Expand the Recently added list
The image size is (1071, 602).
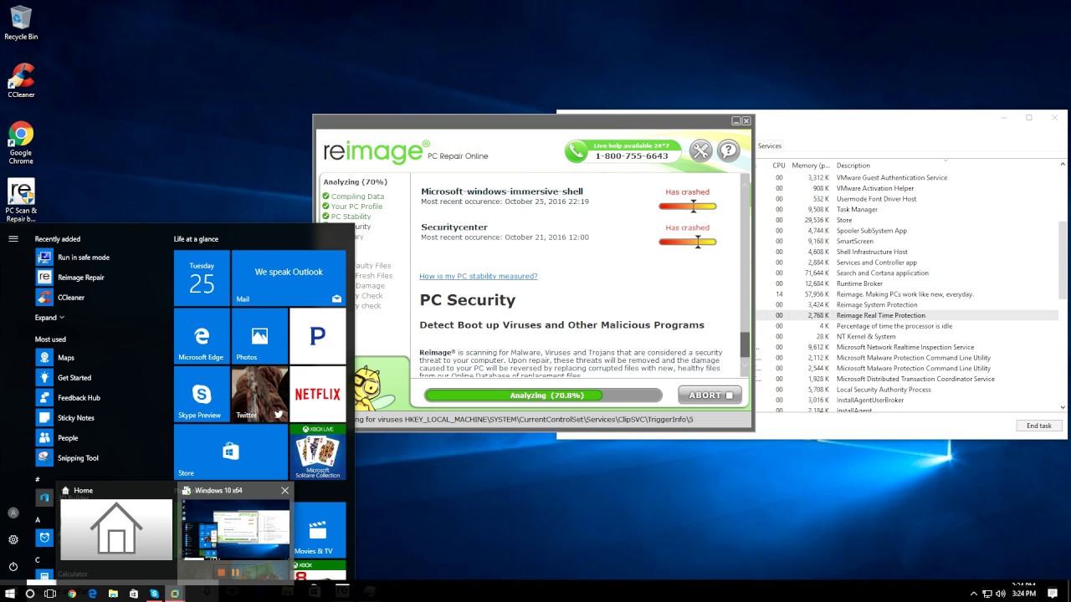pyautogui.click(x=49, y=318)
